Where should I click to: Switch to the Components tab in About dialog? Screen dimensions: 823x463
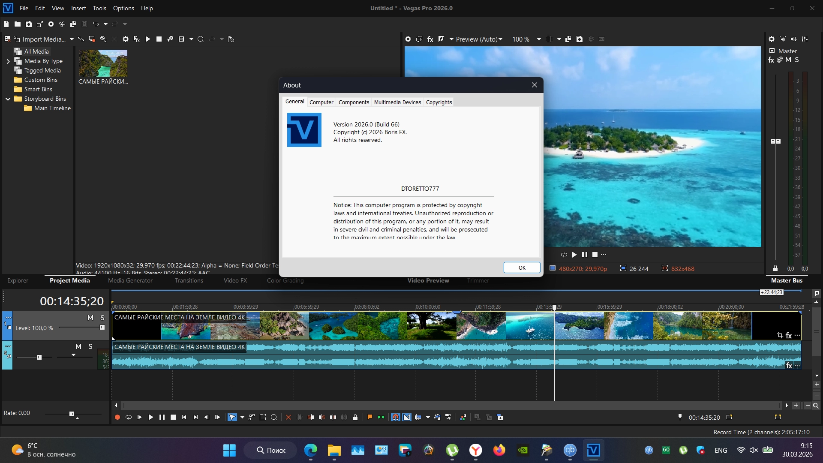(x=353, y=102)
